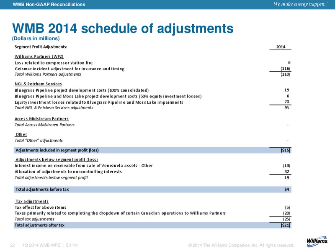
Task: Click 'Total tax adjustments' label
Action: coord(34,219)
